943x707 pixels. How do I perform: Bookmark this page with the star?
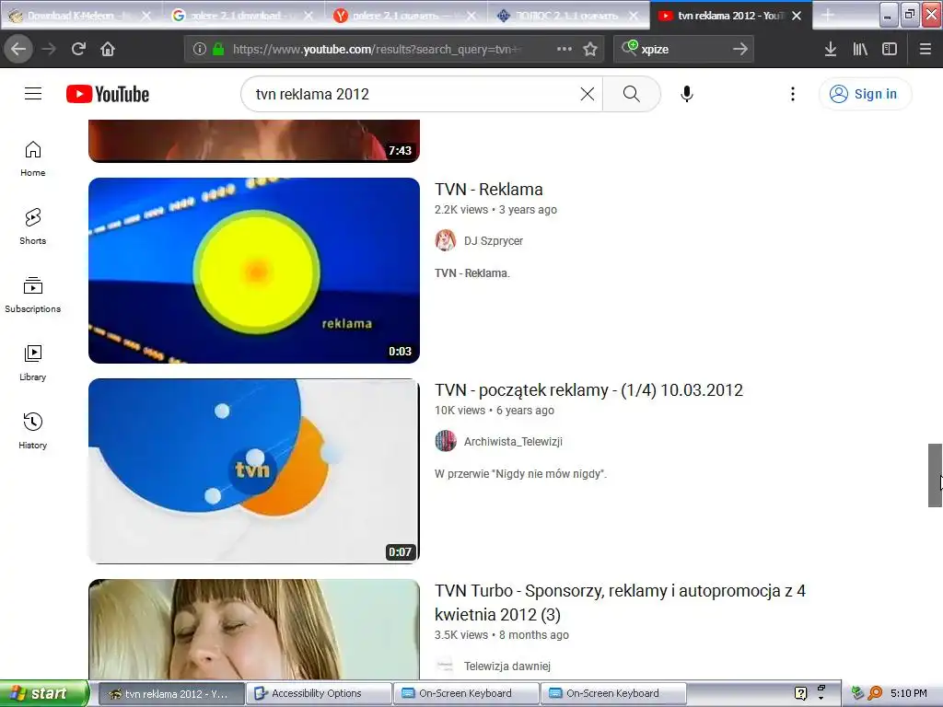[x=590, y=49]
